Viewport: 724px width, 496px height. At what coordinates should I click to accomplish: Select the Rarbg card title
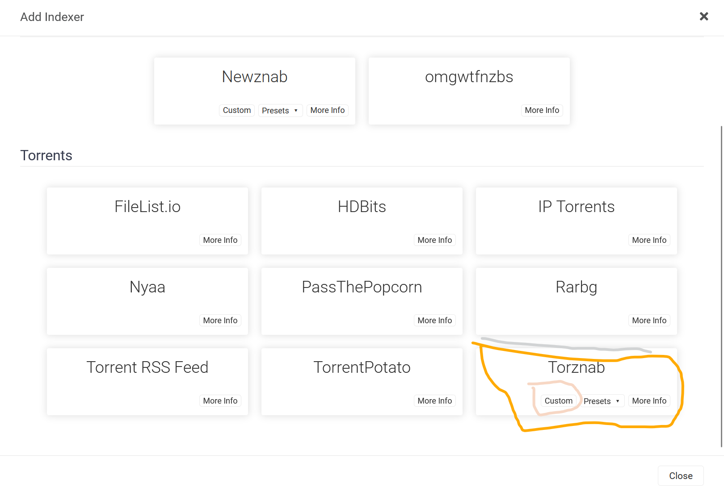577,288
